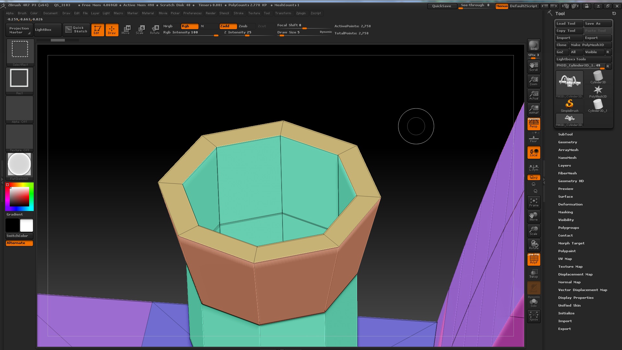The height and width of the screenshot is (350, 622).
Task: Enable Zsub sculpting mode
Action: tap(243, 26)
